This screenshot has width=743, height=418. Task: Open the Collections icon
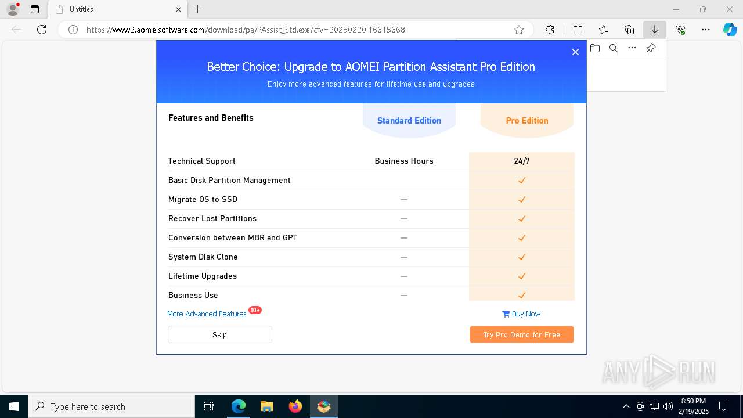click(629, 30)
